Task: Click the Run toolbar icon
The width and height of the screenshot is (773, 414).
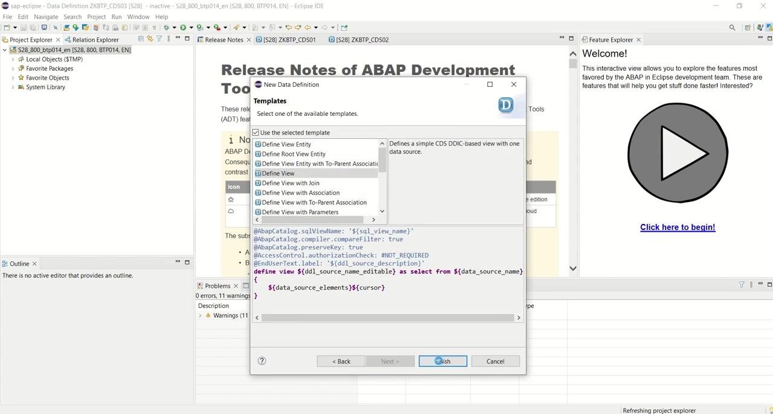Action: [x=183, y=27]
